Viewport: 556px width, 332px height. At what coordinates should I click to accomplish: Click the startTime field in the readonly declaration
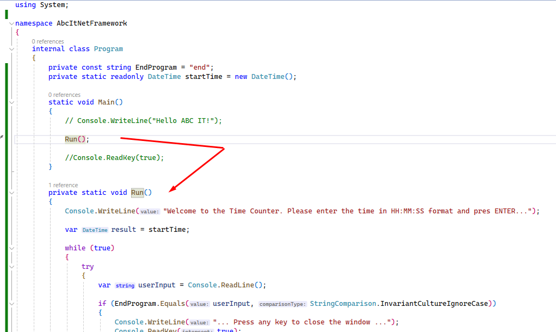[203, 77]
